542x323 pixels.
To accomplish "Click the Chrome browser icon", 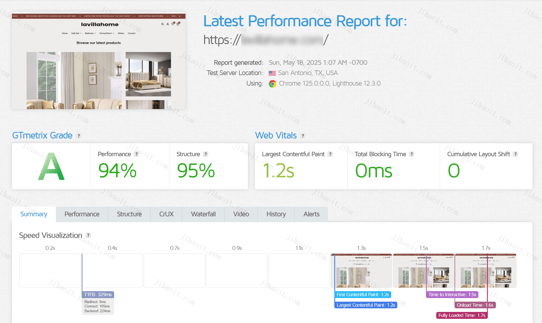I will pos(273,84).
